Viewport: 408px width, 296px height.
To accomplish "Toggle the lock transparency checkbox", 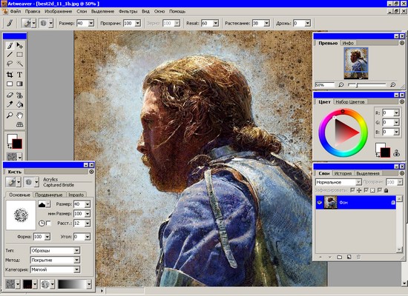I will pyautogui.click(x=366, y=190).
